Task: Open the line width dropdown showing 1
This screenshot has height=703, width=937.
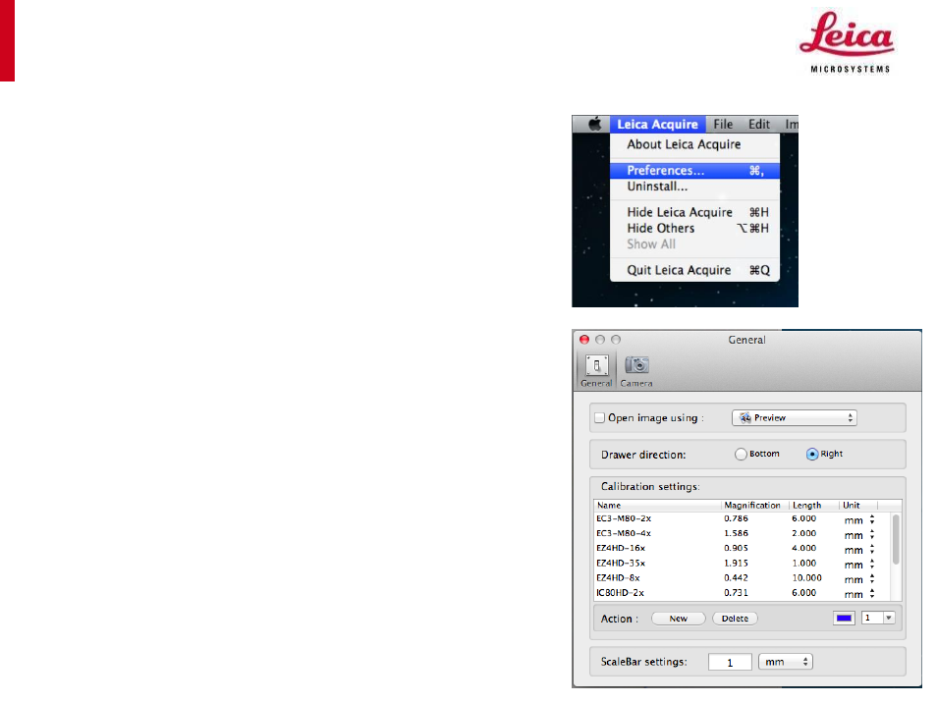Action: (878, 618)
